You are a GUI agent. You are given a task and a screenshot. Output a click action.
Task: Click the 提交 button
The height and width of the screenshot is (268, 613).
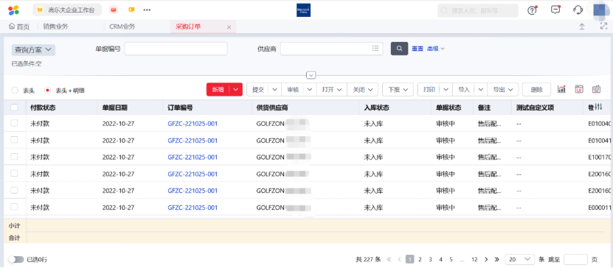point(258,89)
